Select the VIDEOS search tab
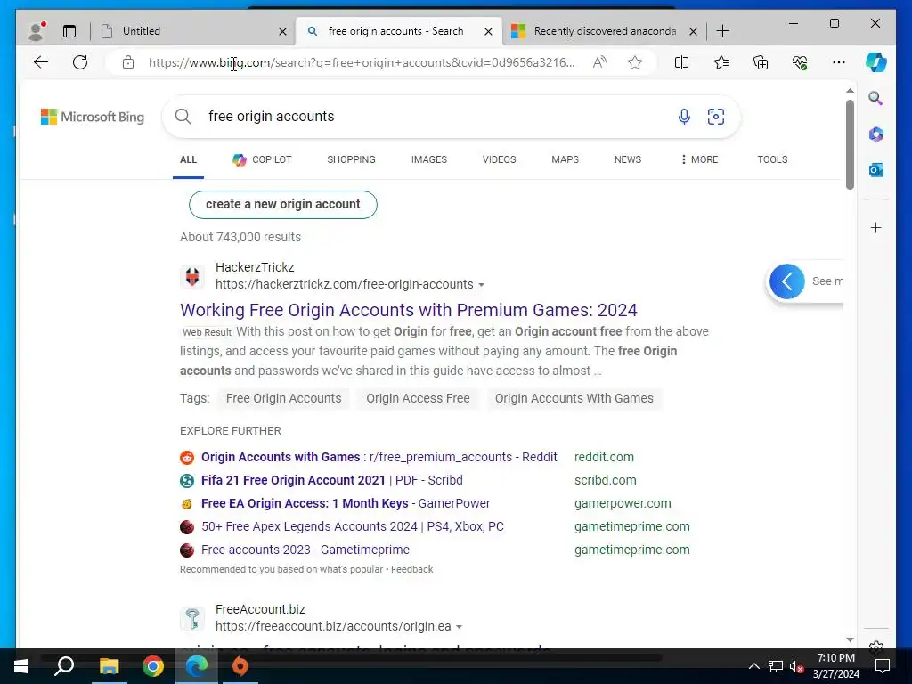912x684 pixels. pyautogui.click(x=499, y=159)
